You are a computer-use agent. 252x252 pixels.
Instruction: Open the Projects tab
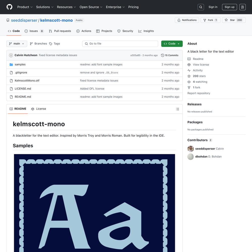[104, 31]
